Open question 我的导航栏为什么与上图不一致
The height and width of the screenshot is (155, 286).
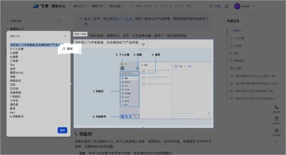(x=253, y=76)
